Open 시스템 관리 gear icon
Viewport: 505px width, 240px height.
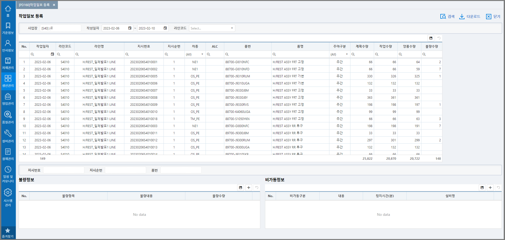coord(8,197)
